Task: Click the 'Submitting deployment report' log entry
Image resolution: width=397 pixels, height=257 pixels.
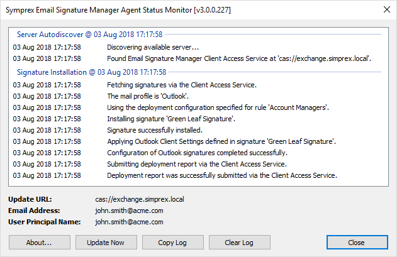Action: [x=198, y=164]
